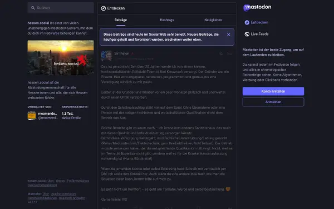Focus the Suchen search field

[61, 8]
